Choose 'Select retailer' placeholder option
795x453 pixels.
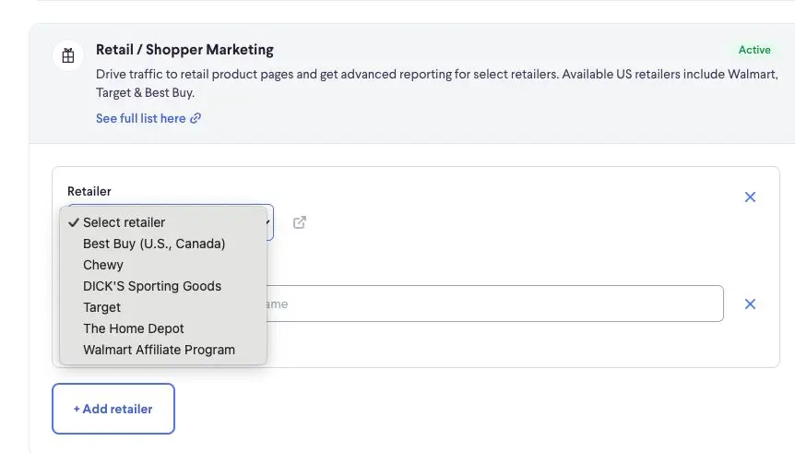162,222
